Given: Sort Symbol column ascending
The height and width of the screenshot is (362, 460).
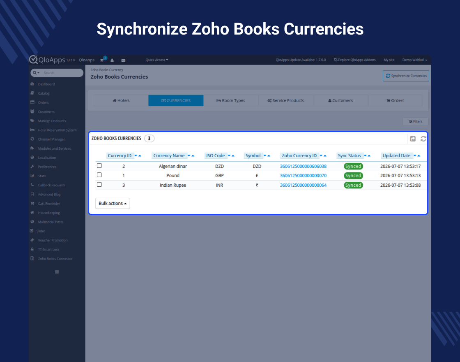Looking at the screenshot, I should point(269,155).
